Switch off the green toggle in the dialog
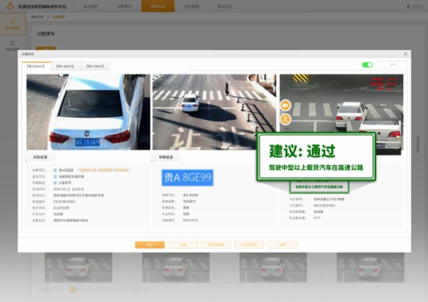 (368, 65)
